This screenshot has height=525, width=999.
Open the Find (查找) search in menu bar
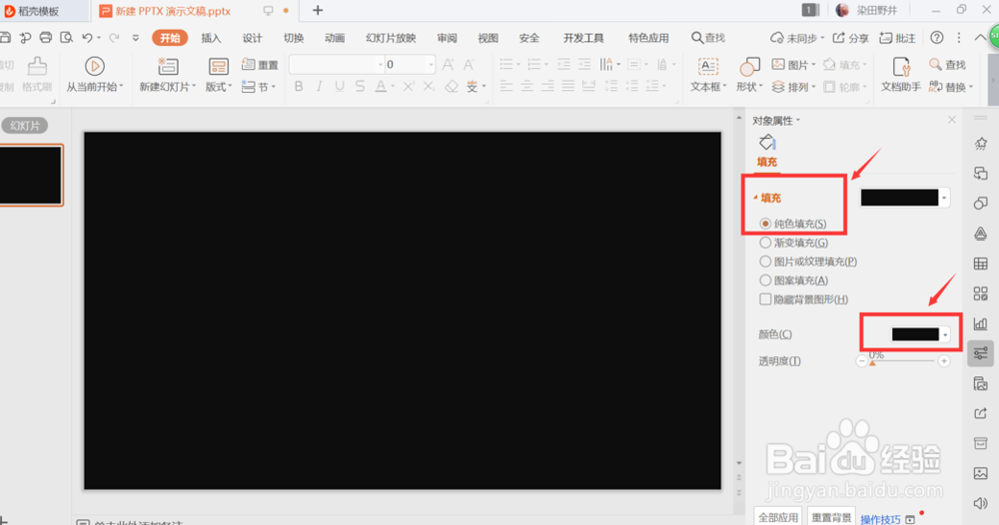tap(708, 38)
